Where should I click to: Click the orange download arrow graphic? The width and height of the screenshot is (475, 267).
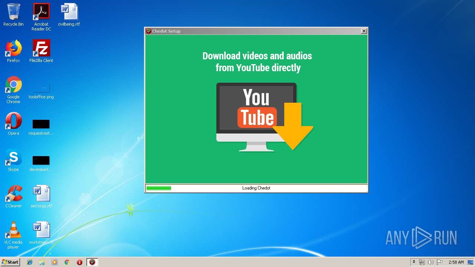pyautogui.click(x=293, y=126)
